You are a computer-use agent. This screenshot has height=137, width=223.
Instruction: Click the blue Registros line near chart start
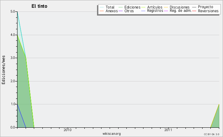pyautogui.click(x=22, y=116)
